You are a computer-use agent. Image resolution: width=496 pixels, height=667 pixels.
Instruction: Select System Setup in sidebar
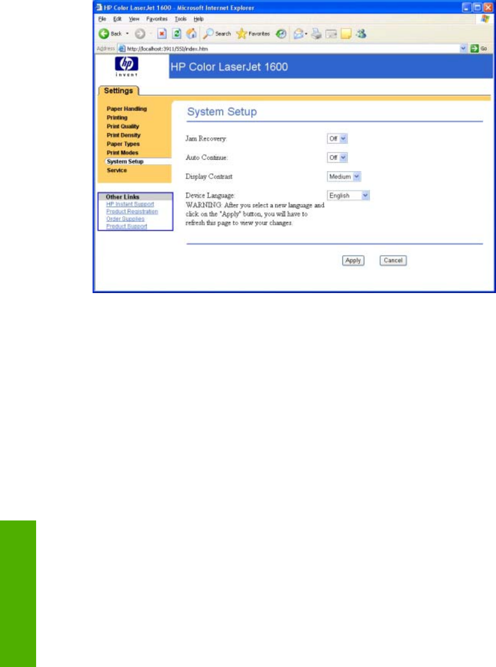point(125,161)
